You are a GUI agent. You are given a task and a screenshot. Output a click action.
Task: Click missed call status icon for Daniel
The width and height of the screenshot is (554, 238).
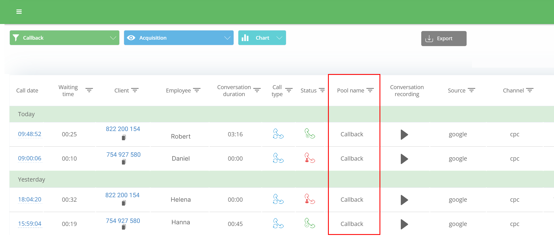point(310,158)
